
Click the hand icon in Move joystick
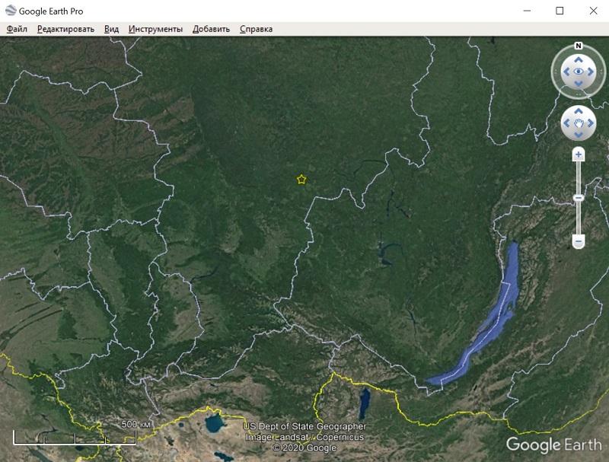click(x=579, y=123)
